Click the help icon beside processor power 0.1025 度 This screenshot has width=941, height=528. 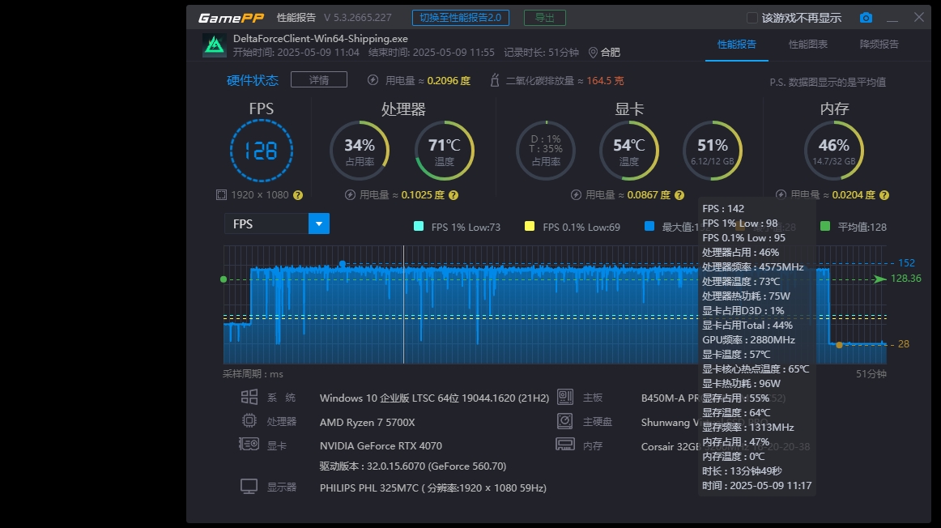coord(453,195)
